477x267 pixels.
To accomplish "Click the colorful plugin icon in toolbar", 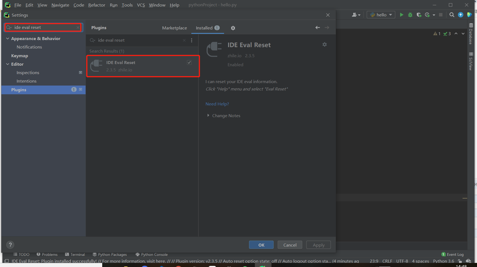I will click(469, 15).
